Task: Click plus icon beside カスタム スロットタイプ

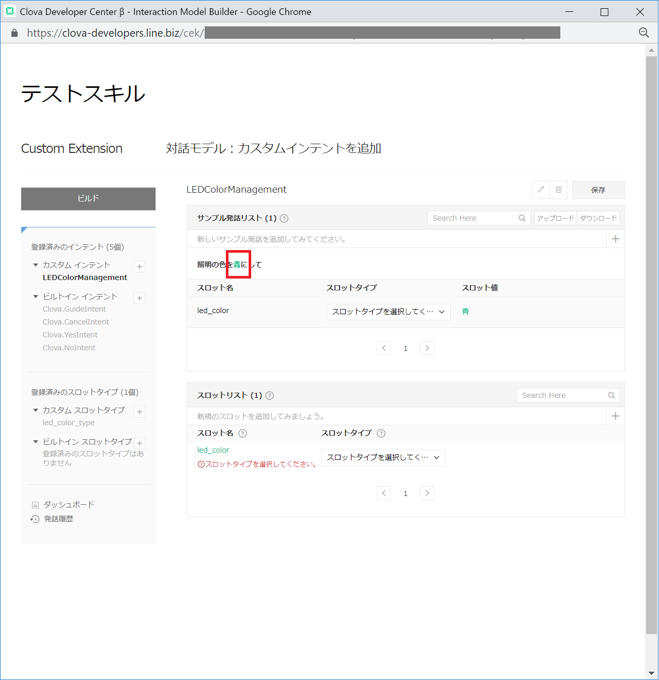Action: [140, 412]
